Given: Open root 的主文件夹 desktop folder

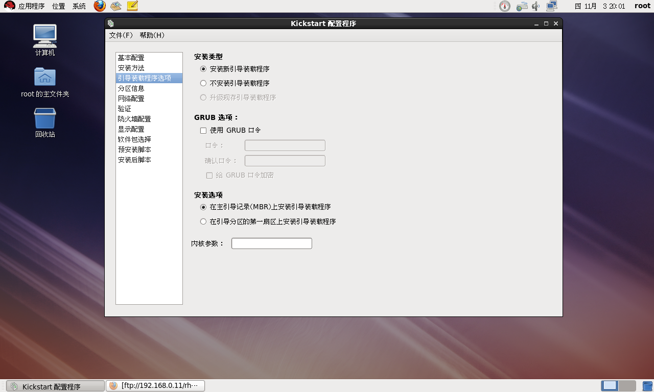Looking at the screenshot, I should click(x=45, y=82).
